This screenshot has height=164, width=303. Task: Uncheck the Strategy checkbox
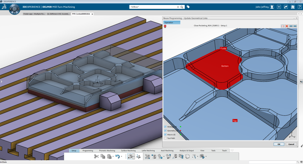click(x=165, y=127)
